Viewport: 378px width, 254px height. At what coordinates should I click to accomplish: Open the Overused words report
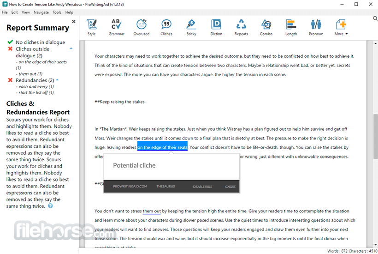coord(142,28)
